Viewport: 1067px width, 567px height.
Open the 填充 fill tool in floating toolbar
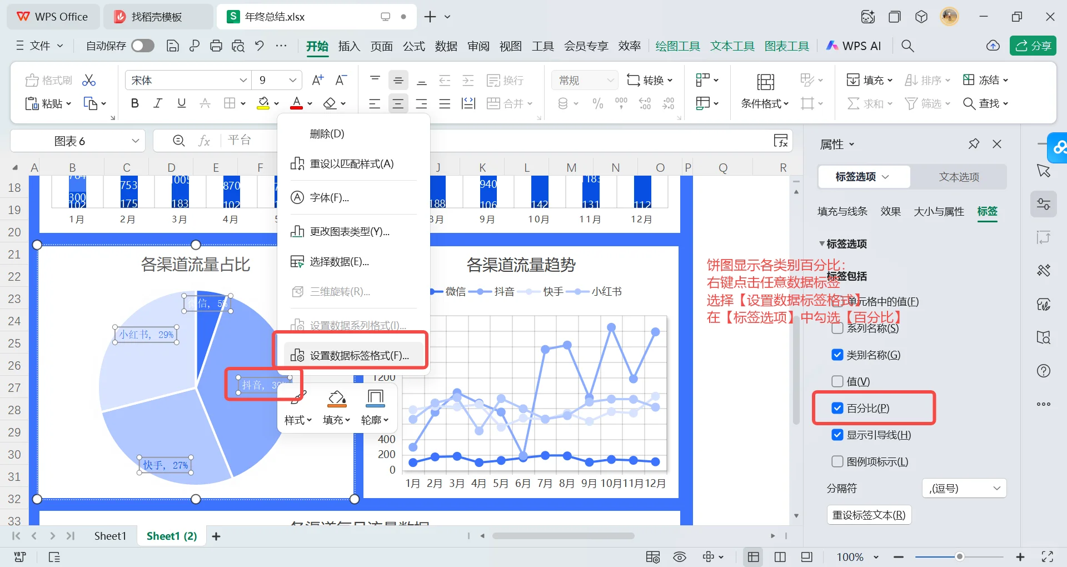tap(336, 406)
